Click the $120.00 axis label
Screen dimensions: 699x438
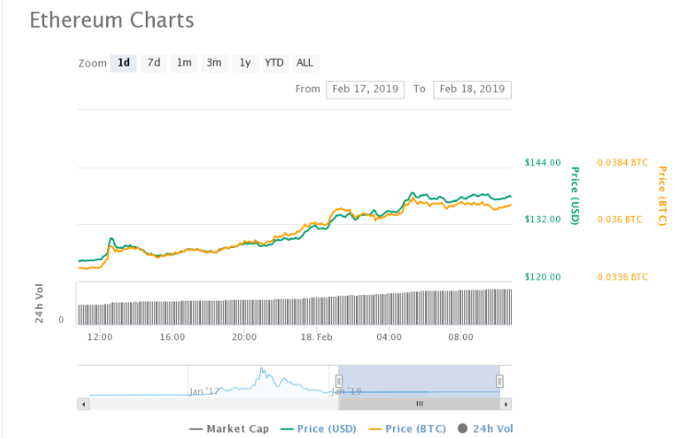(542, 277)
